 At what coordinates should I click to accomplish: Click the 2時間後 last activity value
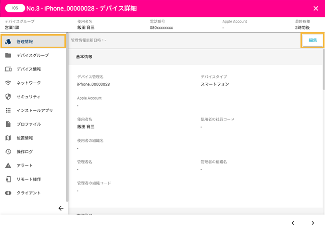point(302,27)
